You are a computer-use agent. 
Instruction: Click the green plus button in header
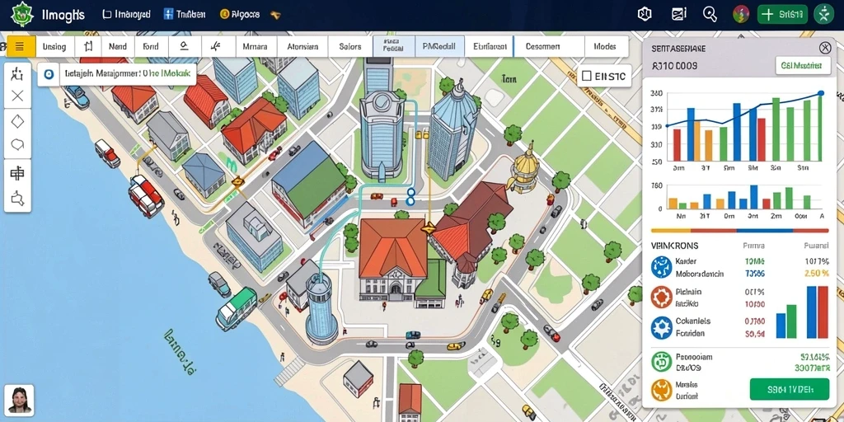(x=783, y=15)
